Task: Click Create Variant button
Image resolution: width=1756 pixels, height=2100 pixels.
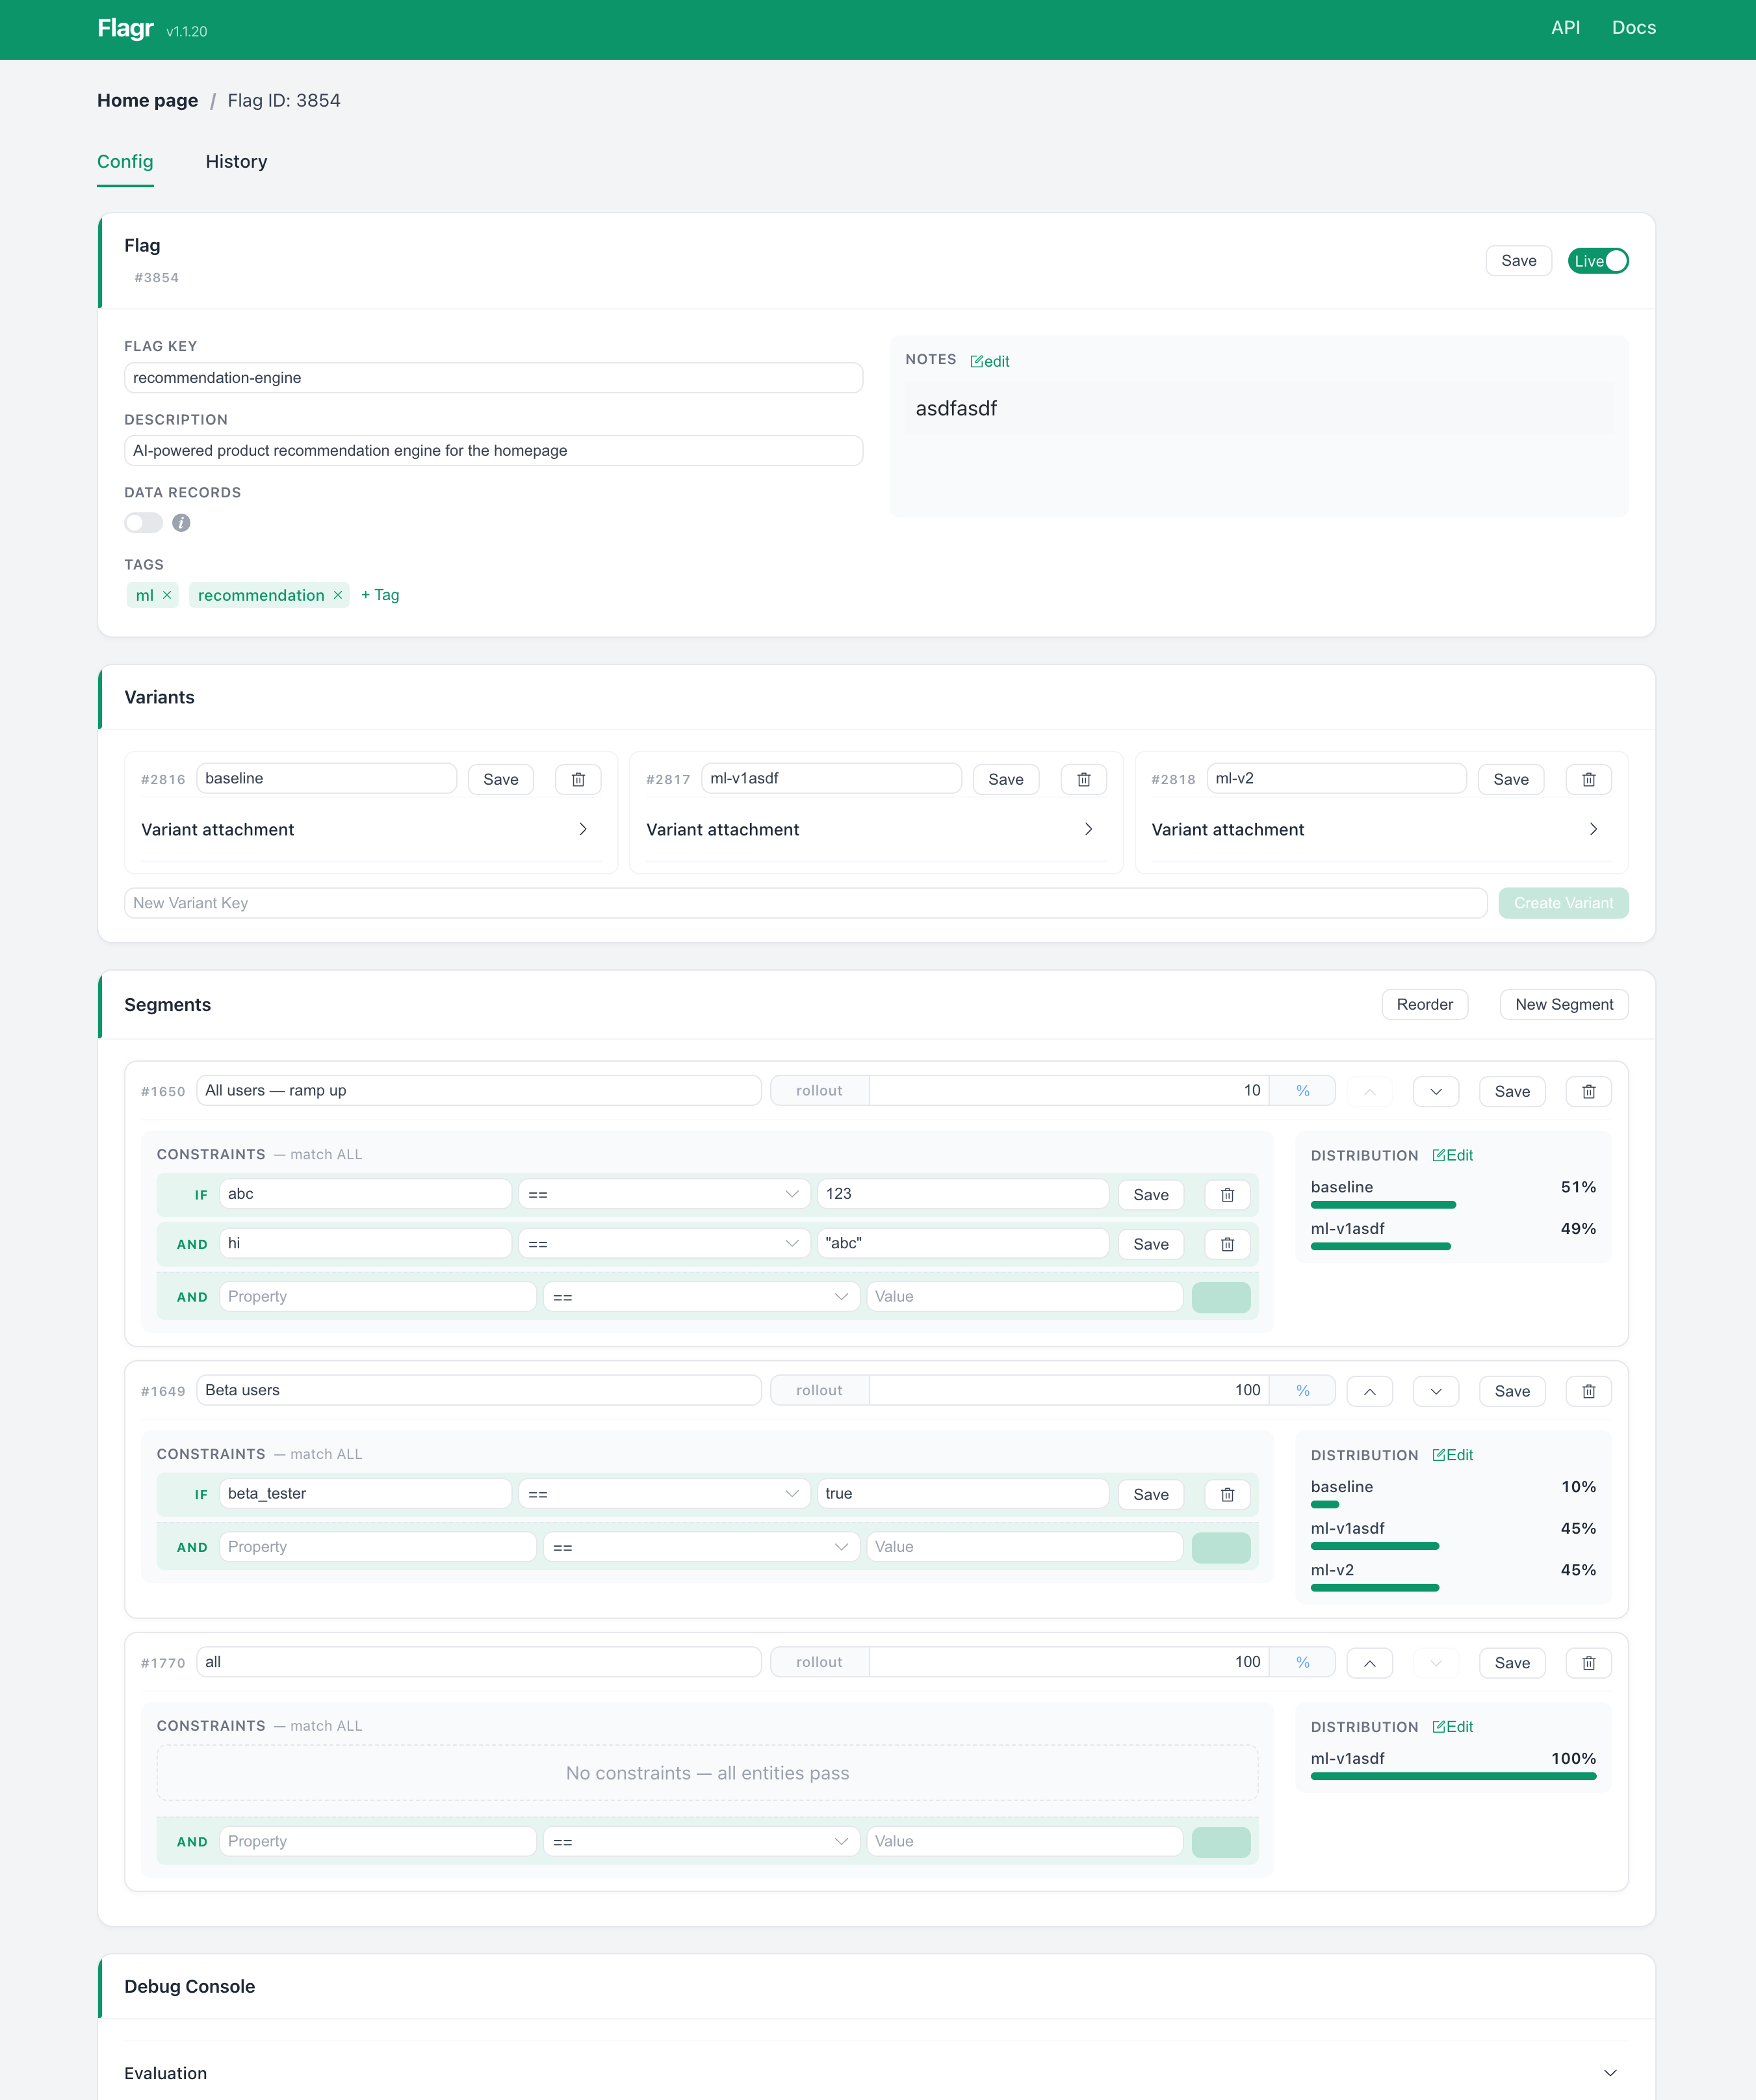Action: point(1563,903)
